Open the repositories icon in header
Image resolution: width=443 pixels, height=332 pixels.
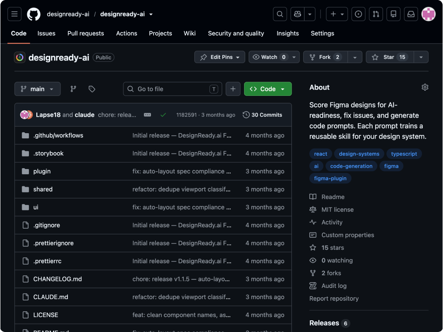coord(393,14)
